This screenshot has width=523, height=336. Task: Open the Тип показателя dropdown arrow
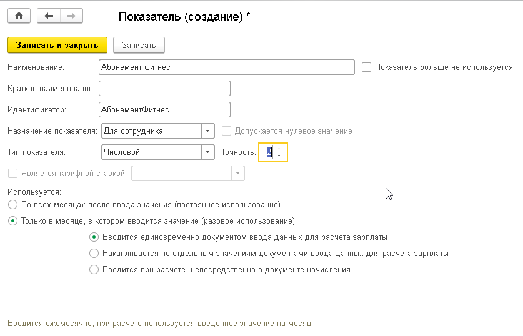208,152
